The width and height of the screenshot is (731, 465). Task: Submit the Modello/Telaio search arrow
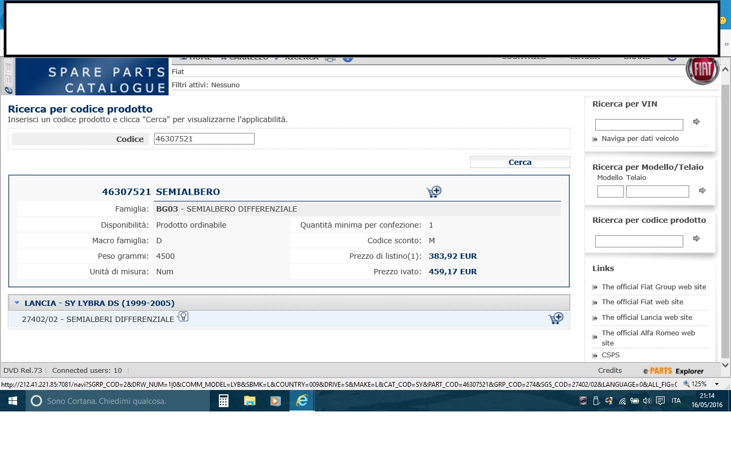pyautogui.click(x=703, y=191)
